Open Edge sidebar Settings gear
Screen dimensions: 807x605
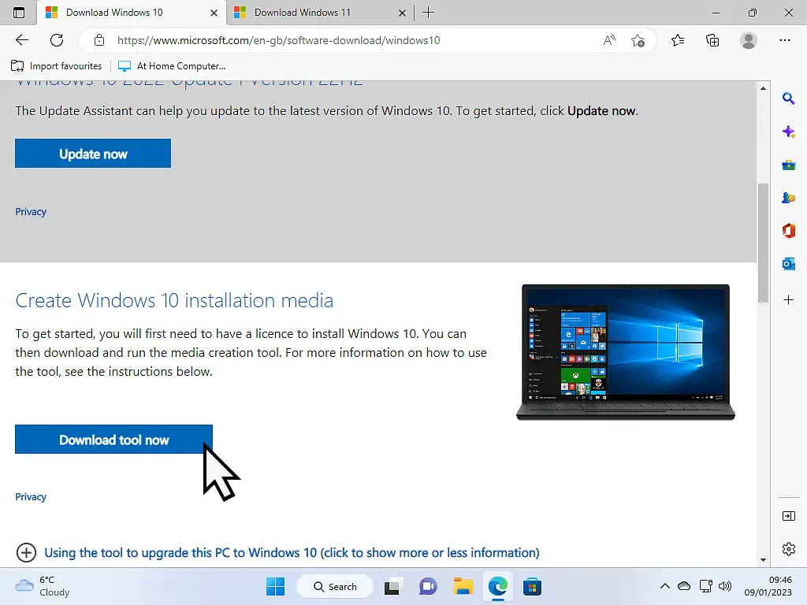[788, 549]
